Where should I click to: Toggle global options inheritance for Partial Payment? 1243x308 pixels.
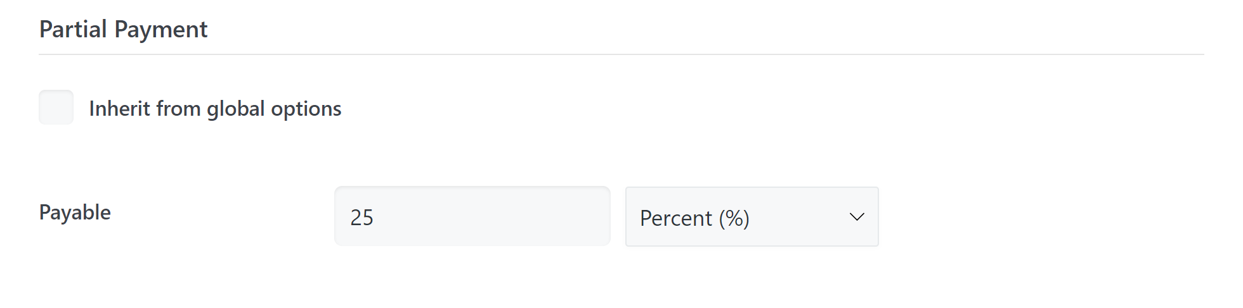(x=56, y=108)
